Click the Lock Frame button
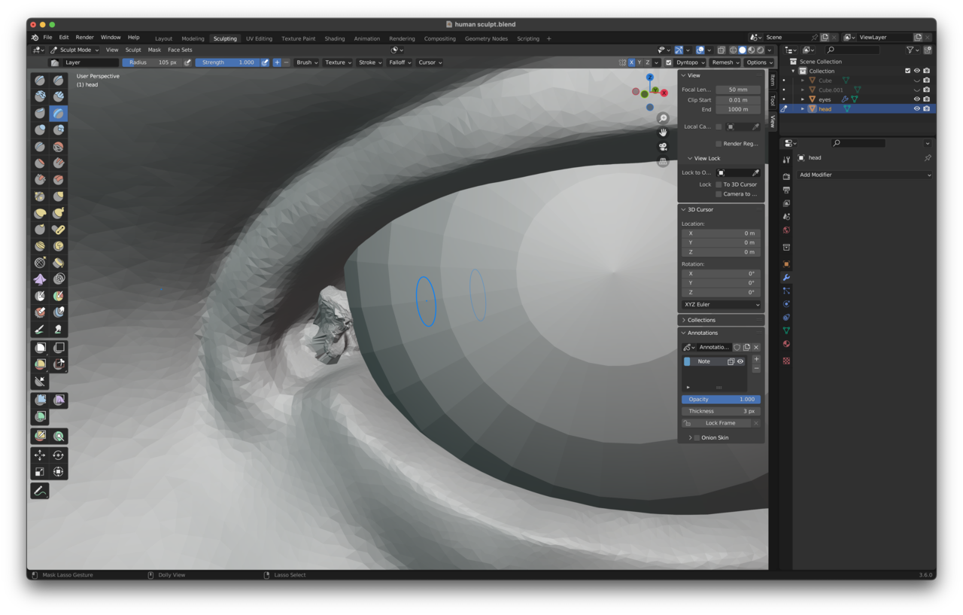 coord(720,423)
